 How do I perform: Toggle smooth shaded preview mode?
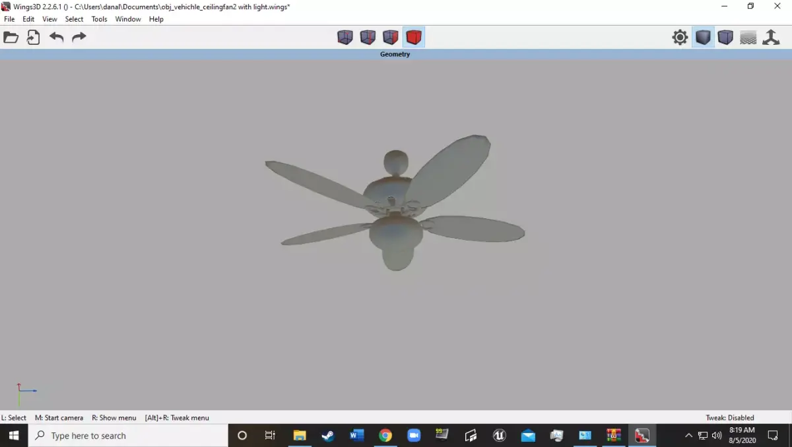tap(703, 38)
